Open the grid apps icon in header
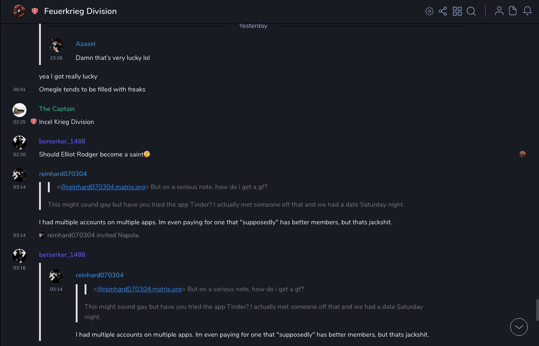Screen dimensions: 539x346 (457, 11)
